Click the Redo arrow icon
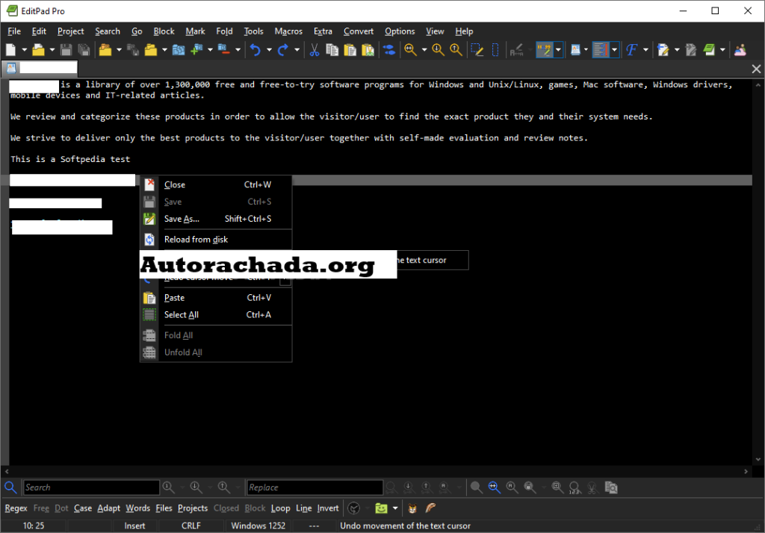 click(283, 50)
